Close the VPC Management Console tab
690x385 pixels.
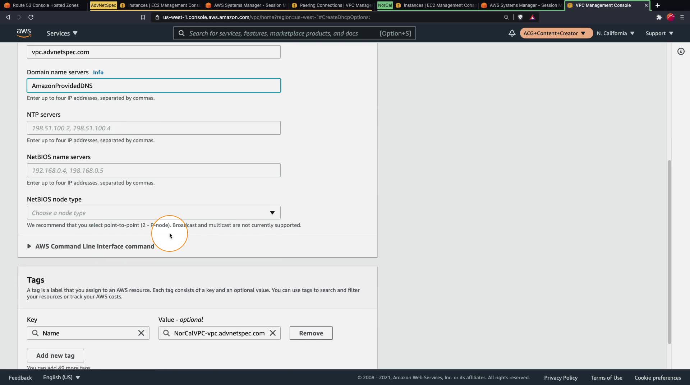point(646,5)
